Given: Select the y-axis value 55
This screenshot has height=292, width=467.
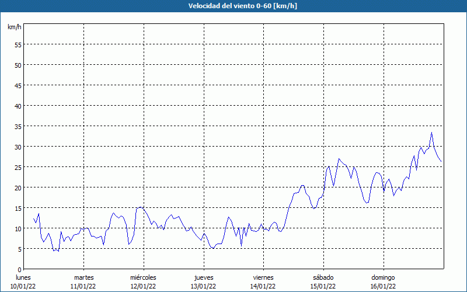Looking at the screenshot, I should tap(18, 46).
